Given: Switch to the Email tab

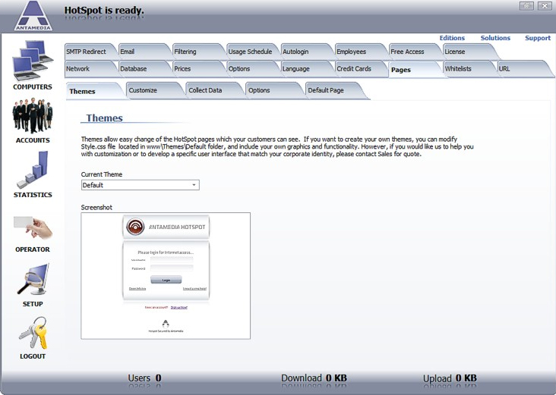Looking at the screenshot, I should 144,52.
